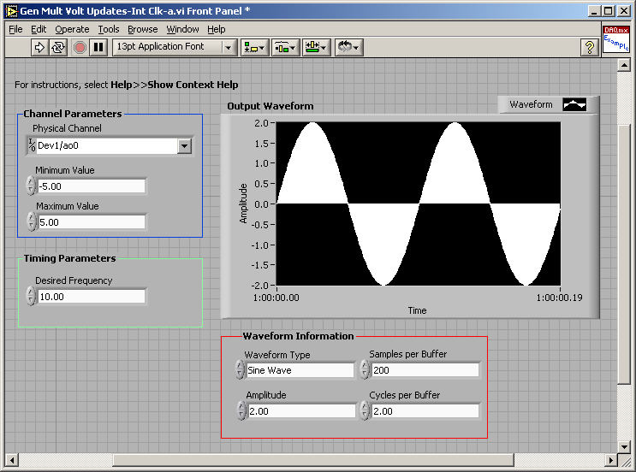Click the Pause button
The height and width of the screenshot is (472, 636).
pyautogui.click(x=98, y=47)
